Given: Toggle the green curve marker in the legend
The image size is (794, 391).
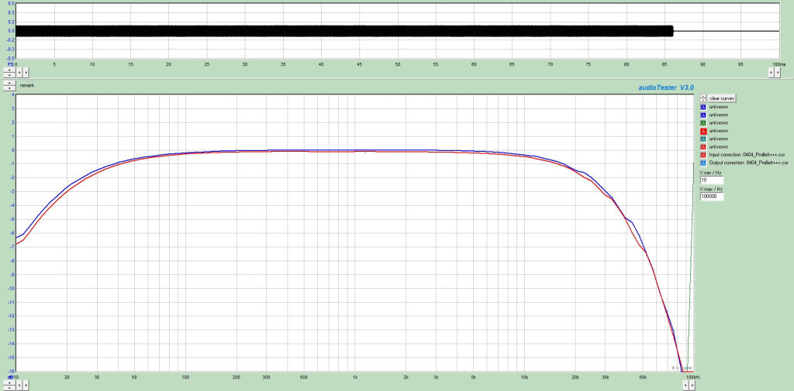Looking at the screenshot, I should click(x=704, y=123).
